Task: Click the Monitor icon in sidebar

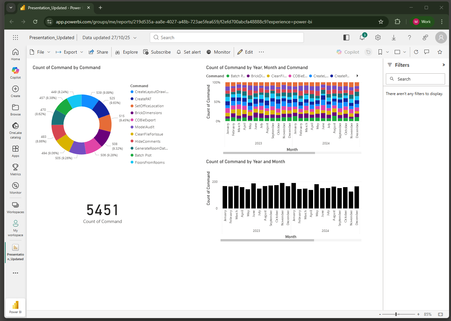Action: point(15,187)
